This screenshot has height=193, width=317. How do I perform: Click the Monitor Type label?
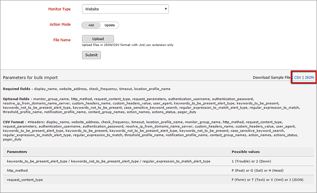59,9
